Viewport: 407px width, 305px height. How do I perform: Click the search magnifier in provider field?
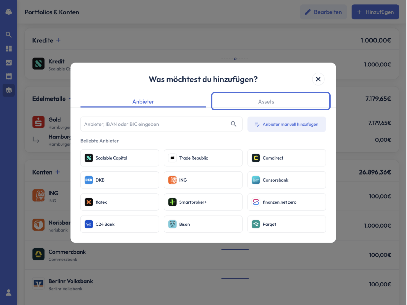pyautogui.click(x=234, y=124)
